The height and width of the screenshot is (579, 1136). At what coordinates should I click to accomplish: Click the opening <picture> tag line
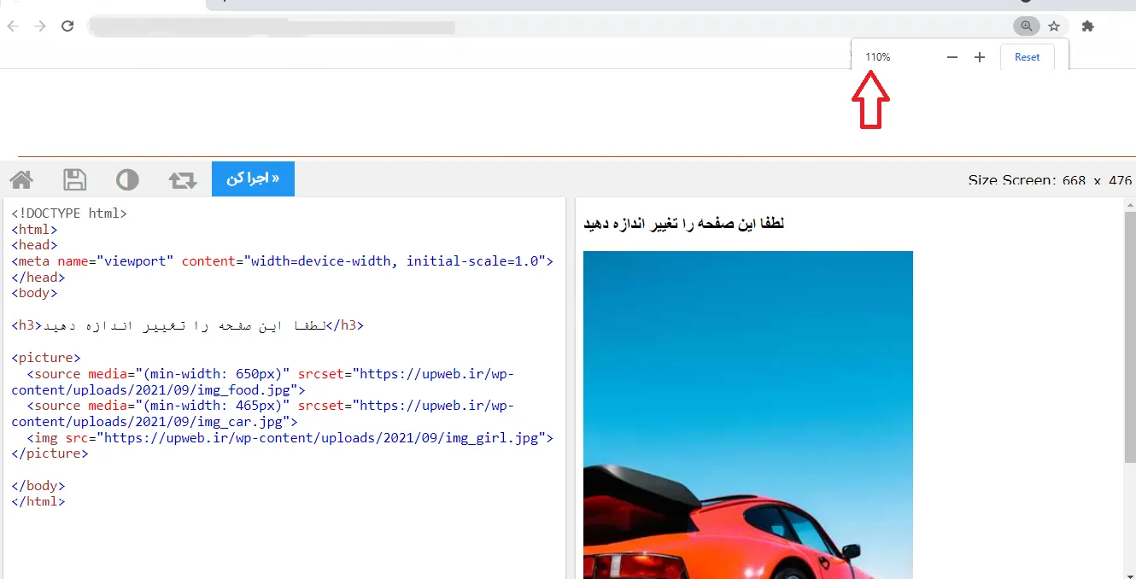[x=46, y=358]
